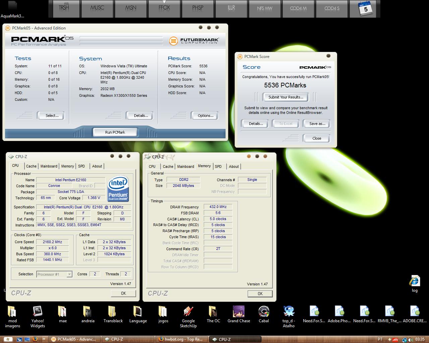Image resolution: width=429 pixels, height=343 pixels.
Task: Click the DRAM Frequency value field
Action: (218, 207)
